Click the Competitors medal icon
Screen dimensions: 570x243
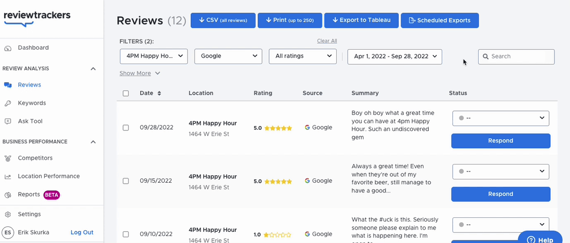pos(7,159)
